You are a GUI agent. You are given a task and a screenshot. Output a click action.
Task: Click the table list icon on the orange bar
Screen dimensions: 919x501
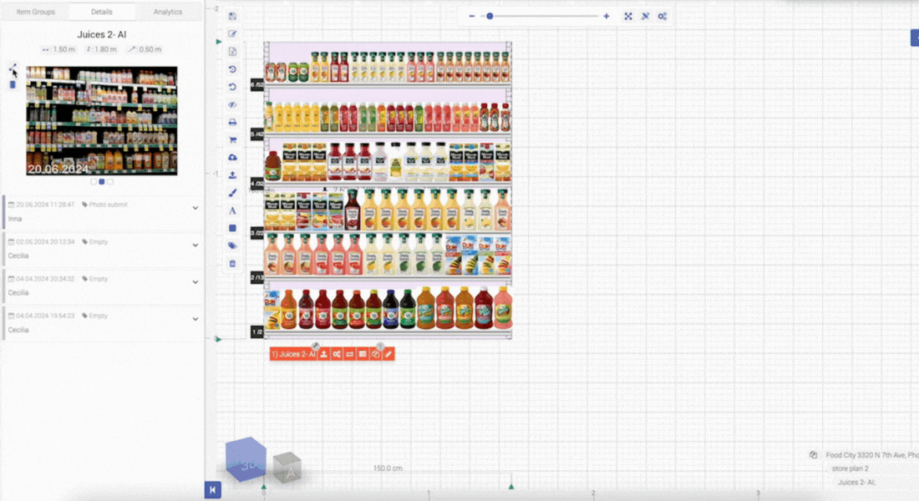[363, 354]
